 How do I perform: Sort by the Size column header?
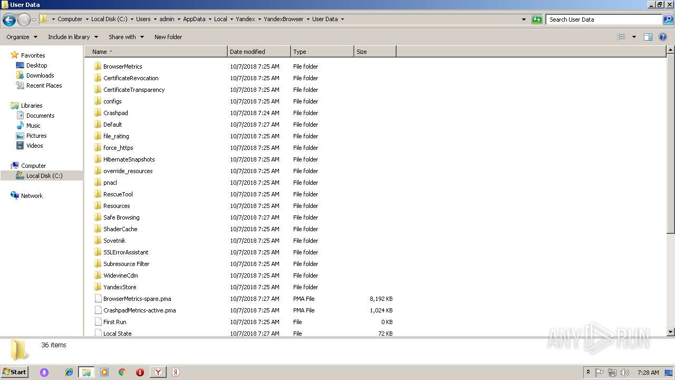pos(375,52)
